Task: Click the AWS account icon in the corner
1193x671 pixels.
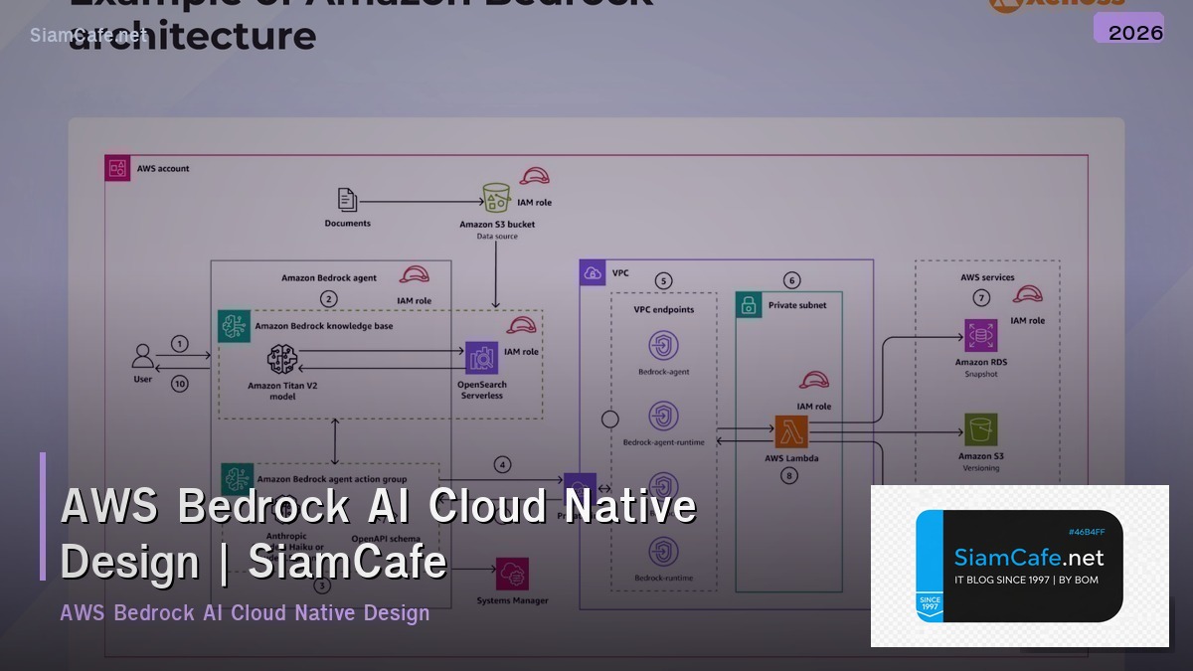Action: coord(115,167)
